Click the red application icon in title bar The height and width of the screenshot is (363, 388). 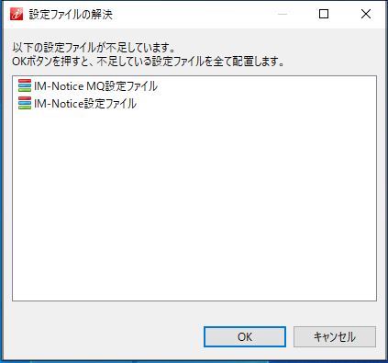17,14
